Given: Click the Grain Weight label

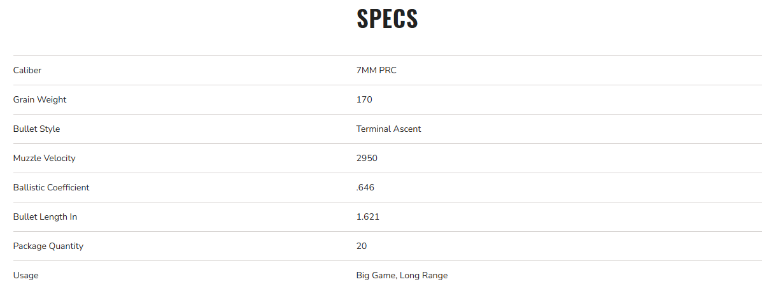Looking at the screenshot, I should tap(39, 99).
